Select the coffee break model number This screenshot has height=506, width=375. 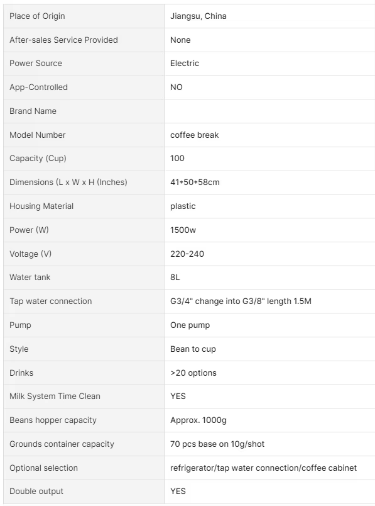tap(194, 135)
